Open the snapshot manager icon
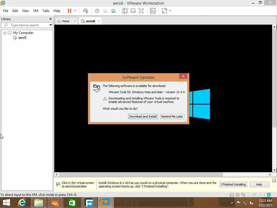The width and height of the screenshot is (277, 208). coord(113,11)
